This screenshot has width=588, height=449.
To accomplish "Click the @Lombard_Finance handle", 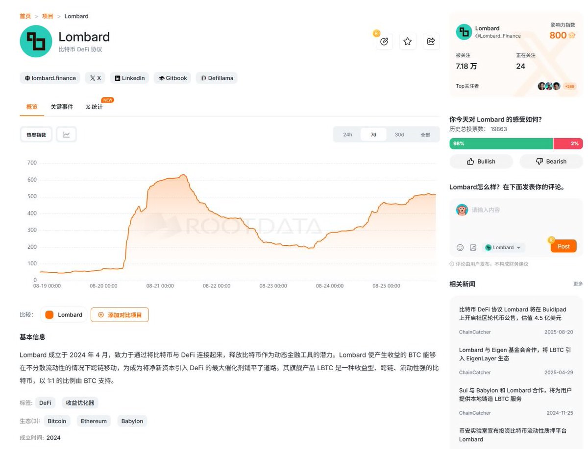I will click(x=498, y=36).
